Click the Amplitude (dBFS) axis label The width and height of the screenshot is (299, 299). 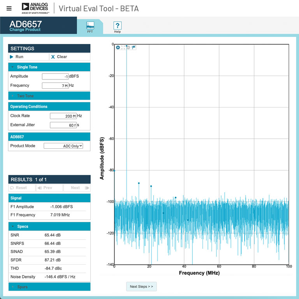[x=102, y=158]
